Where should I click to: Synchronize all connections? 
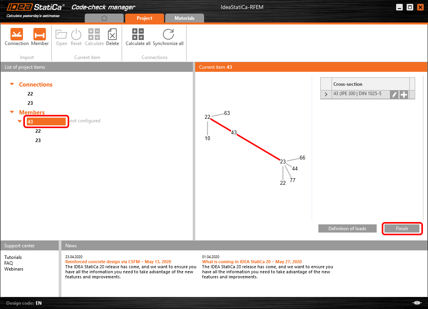coord(168,37)
